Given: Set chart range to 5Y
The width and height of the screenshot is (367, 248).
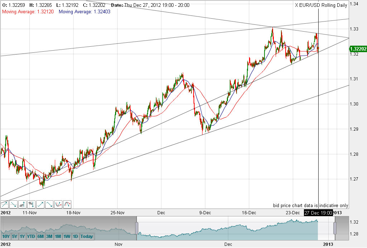Looking at the screenshot, I should coord(15,236).
